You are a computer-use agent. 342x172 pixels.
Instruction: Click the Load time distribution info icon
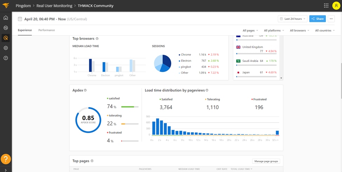pos(207,90)
